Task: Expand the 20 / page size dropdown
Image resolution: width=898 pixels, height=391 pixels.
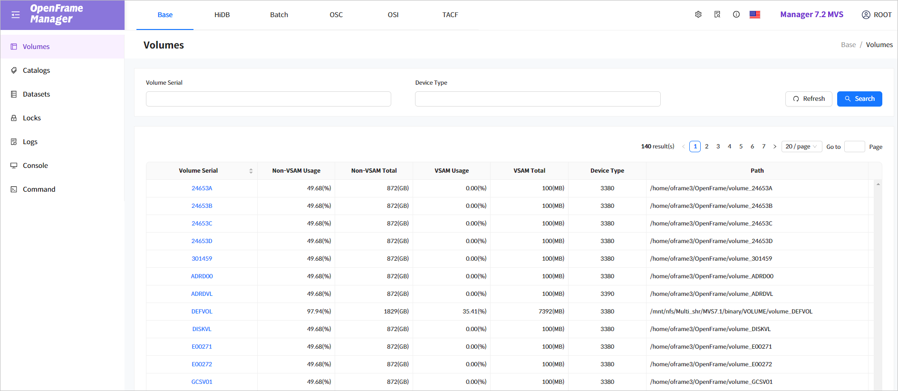Action: (x=801, y=147)
